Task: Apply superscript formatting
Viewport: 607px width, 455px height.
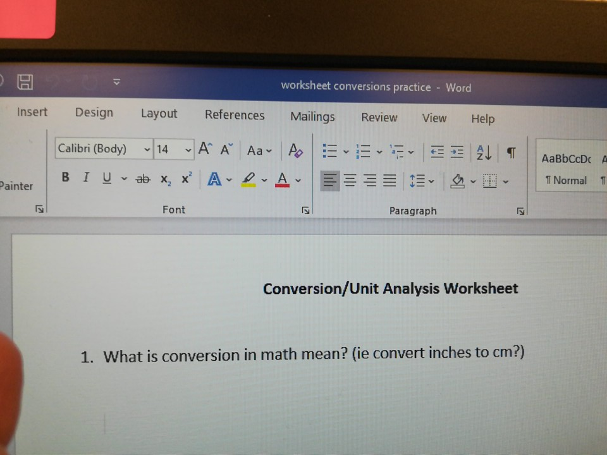Action: pyautogui.click(x=185, y=179)
